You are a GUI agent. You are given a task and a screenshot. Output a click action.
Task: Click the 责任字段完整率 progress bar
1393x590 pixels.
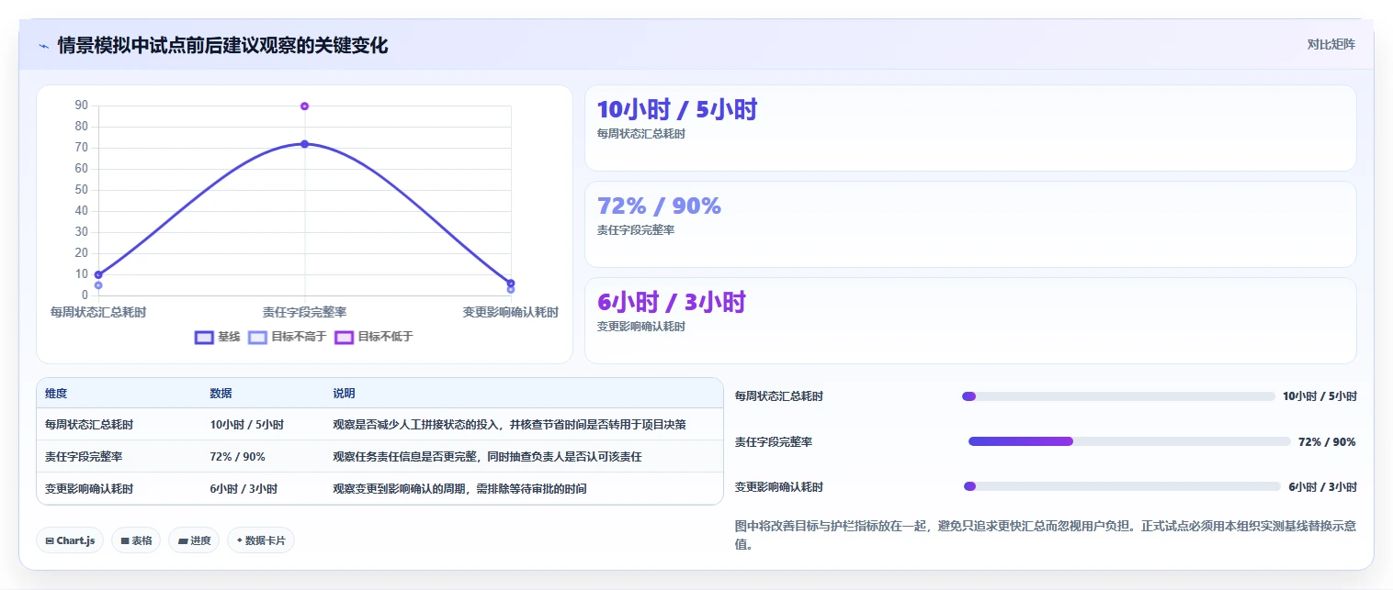pyautogui.click(x=1129, y=441)
